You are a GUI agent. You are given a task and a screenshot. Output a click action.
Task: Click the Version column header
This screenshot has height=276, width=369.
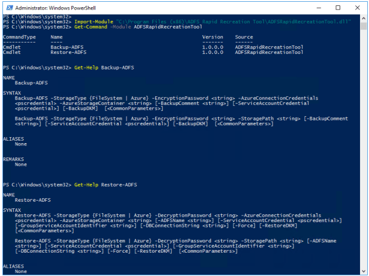[x=213, y=37]
